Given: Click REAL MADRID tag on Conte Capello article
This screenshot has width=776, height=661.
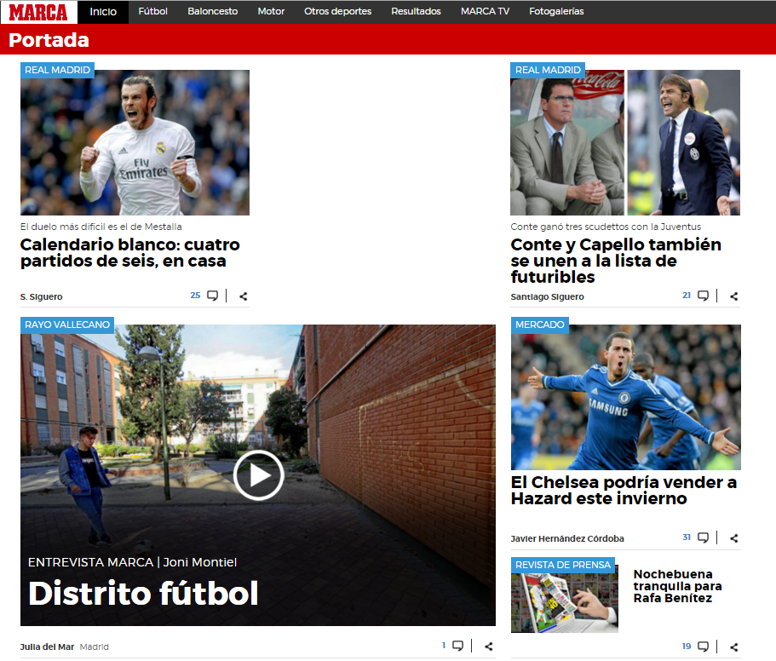Looking at the screenshot, I should point(548,70).
